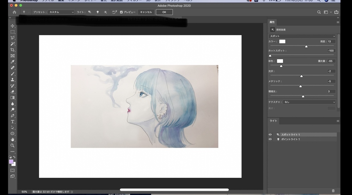Select the Frame tool
352x195 pixels.
click(13, 56)
